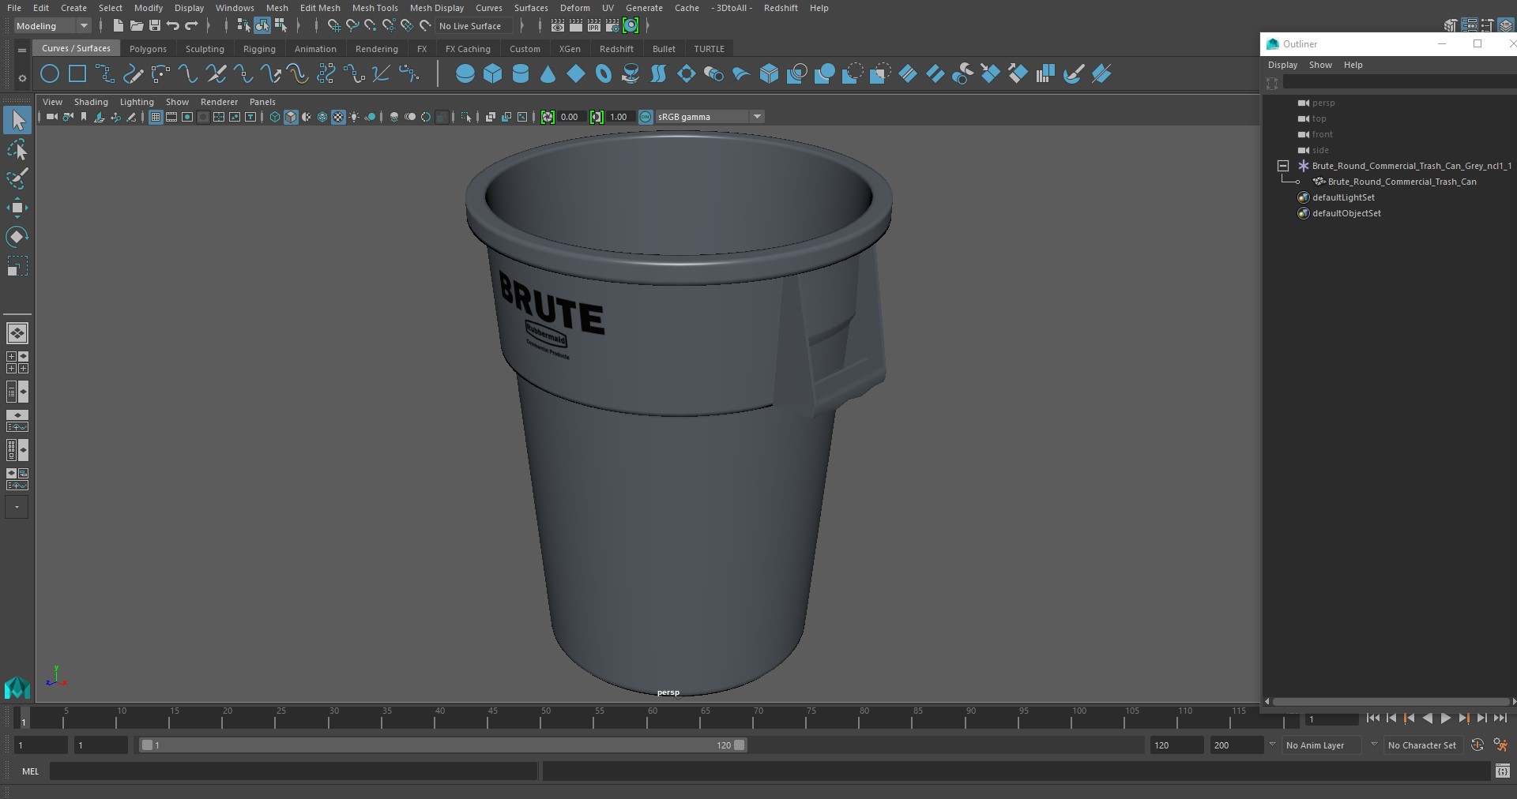Choose the Lasso Select tool

tap(17, 149)
